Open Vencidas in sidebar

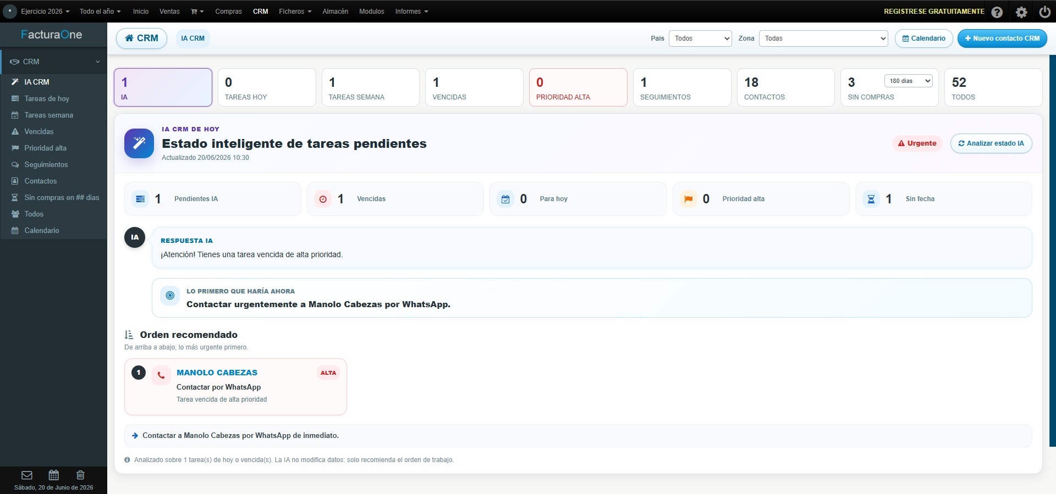[x=53, y=131]
